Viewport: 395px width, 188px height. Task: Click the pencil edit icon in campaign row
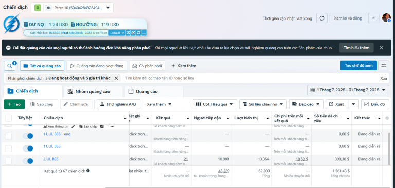[x=74, y=126]
